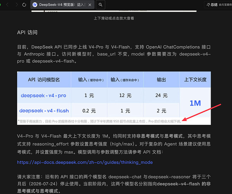Select the deepseek-v4-flash model name cell
Image resolution: width=232 pixels, height=194 pixels.
coord(44,111)
